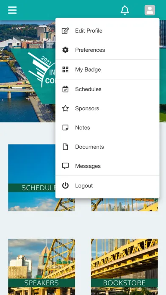
Task: Select Sponsors menu entry
Action: pyautogui.click(x=107, y=109)
